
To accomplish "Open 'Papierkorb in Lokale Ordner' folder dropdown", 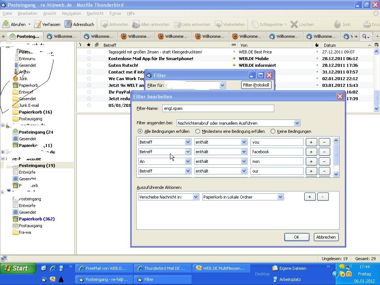I will click(x=243, y=197).
